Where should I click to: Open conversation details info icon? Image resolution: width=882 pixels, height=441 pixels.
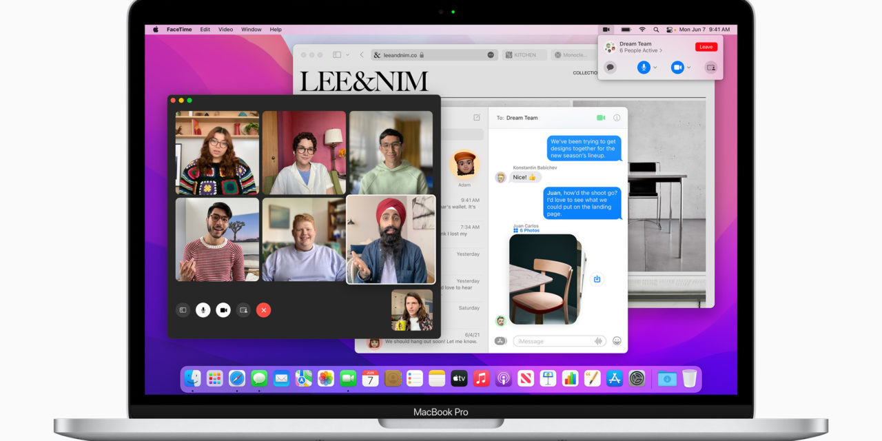[617, 118]
